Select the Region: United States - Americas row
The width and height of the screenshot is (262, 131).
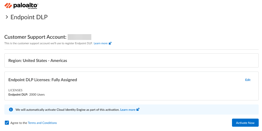[x=131, y=60]
